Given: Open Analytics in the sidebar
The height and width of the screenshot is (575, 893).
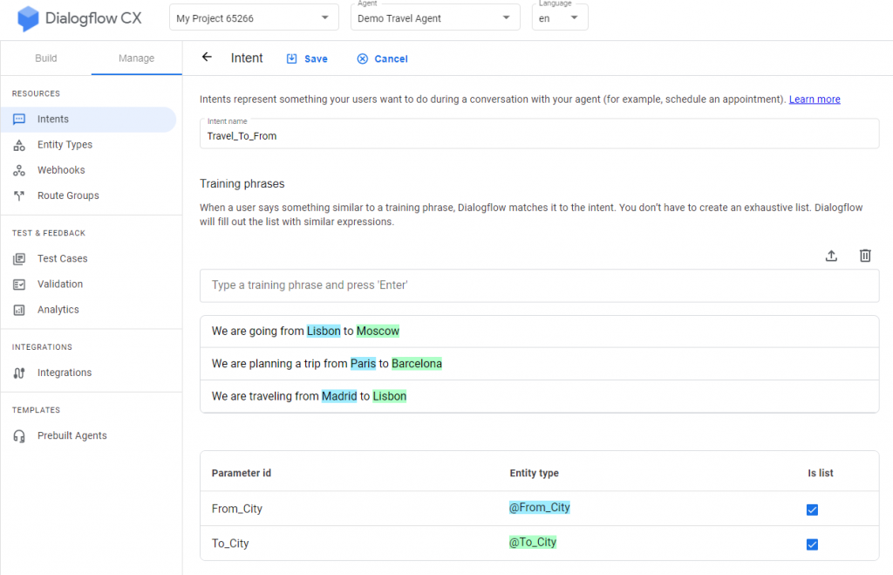Looking at the screenshot, I should pyautogui.click(x=89, y=310).
